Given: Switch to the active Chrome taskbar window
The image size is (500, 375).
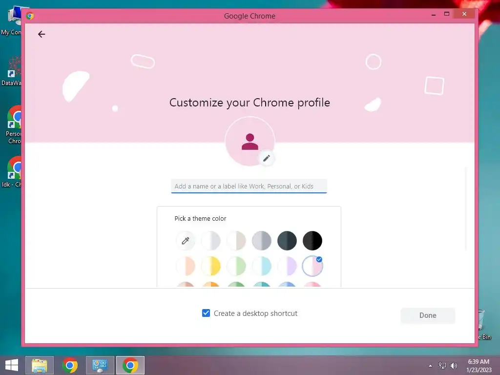Looking at the screenshot, I should pyautogui.click(x=130, y=365).
